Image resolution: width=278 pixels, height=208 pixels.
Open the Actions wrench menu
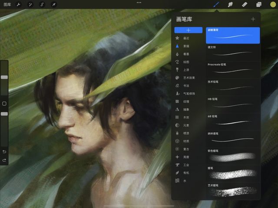coord(18,4)
